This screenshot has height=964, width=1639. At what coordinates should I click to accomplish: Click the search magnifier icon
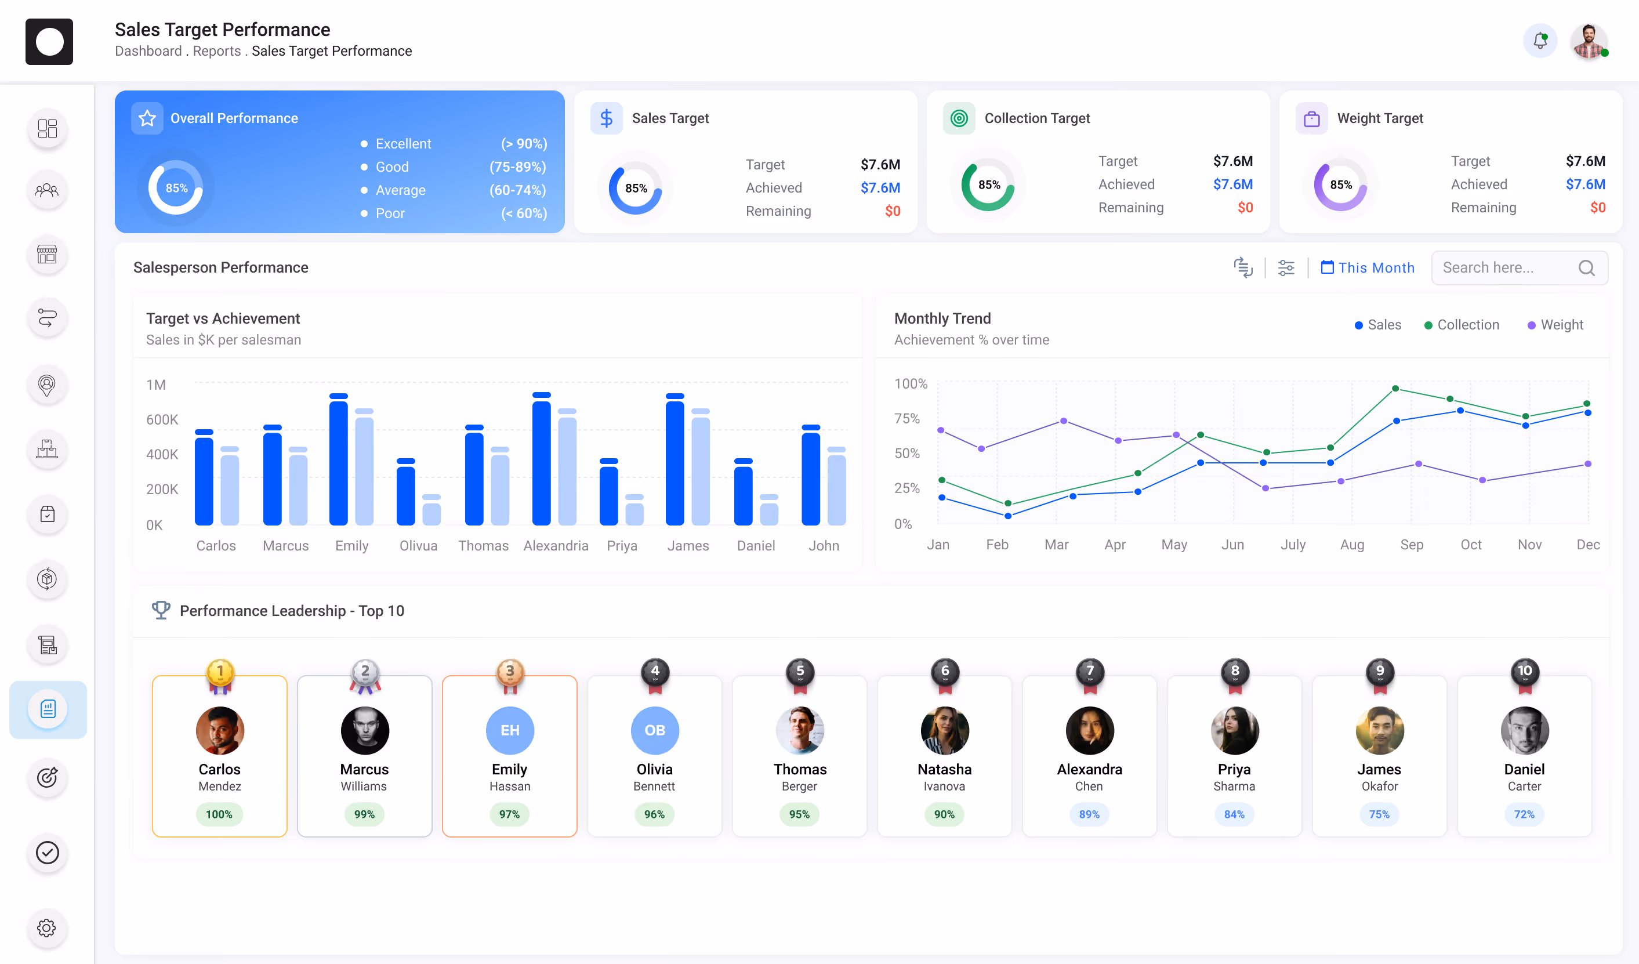point(1586,267)
